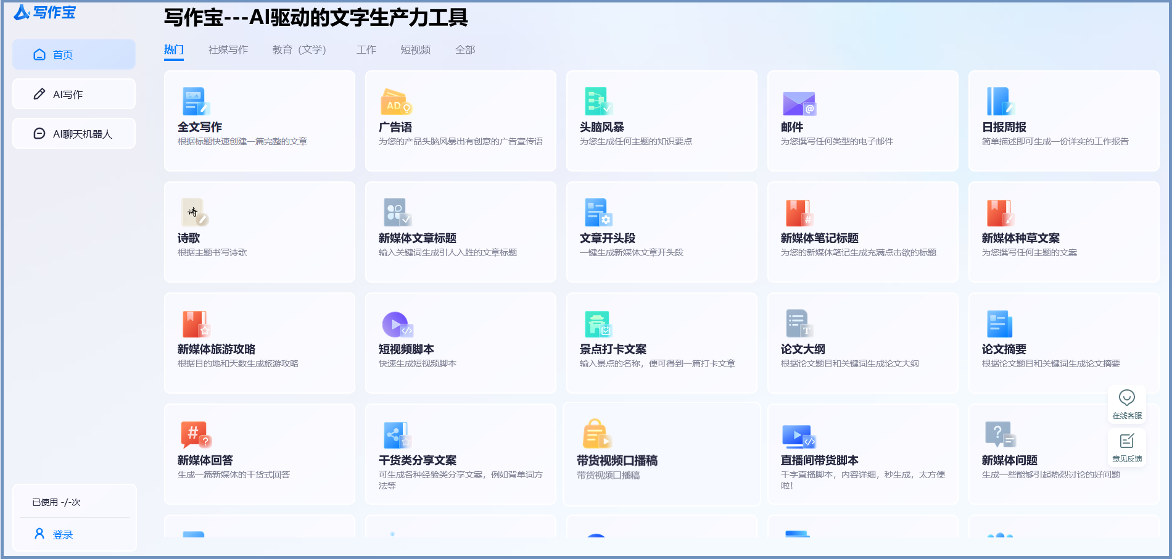Click the 直播间带货脚本 card title
The width and height of the screenshot is (1172, 559).
[x=820, y=460]
